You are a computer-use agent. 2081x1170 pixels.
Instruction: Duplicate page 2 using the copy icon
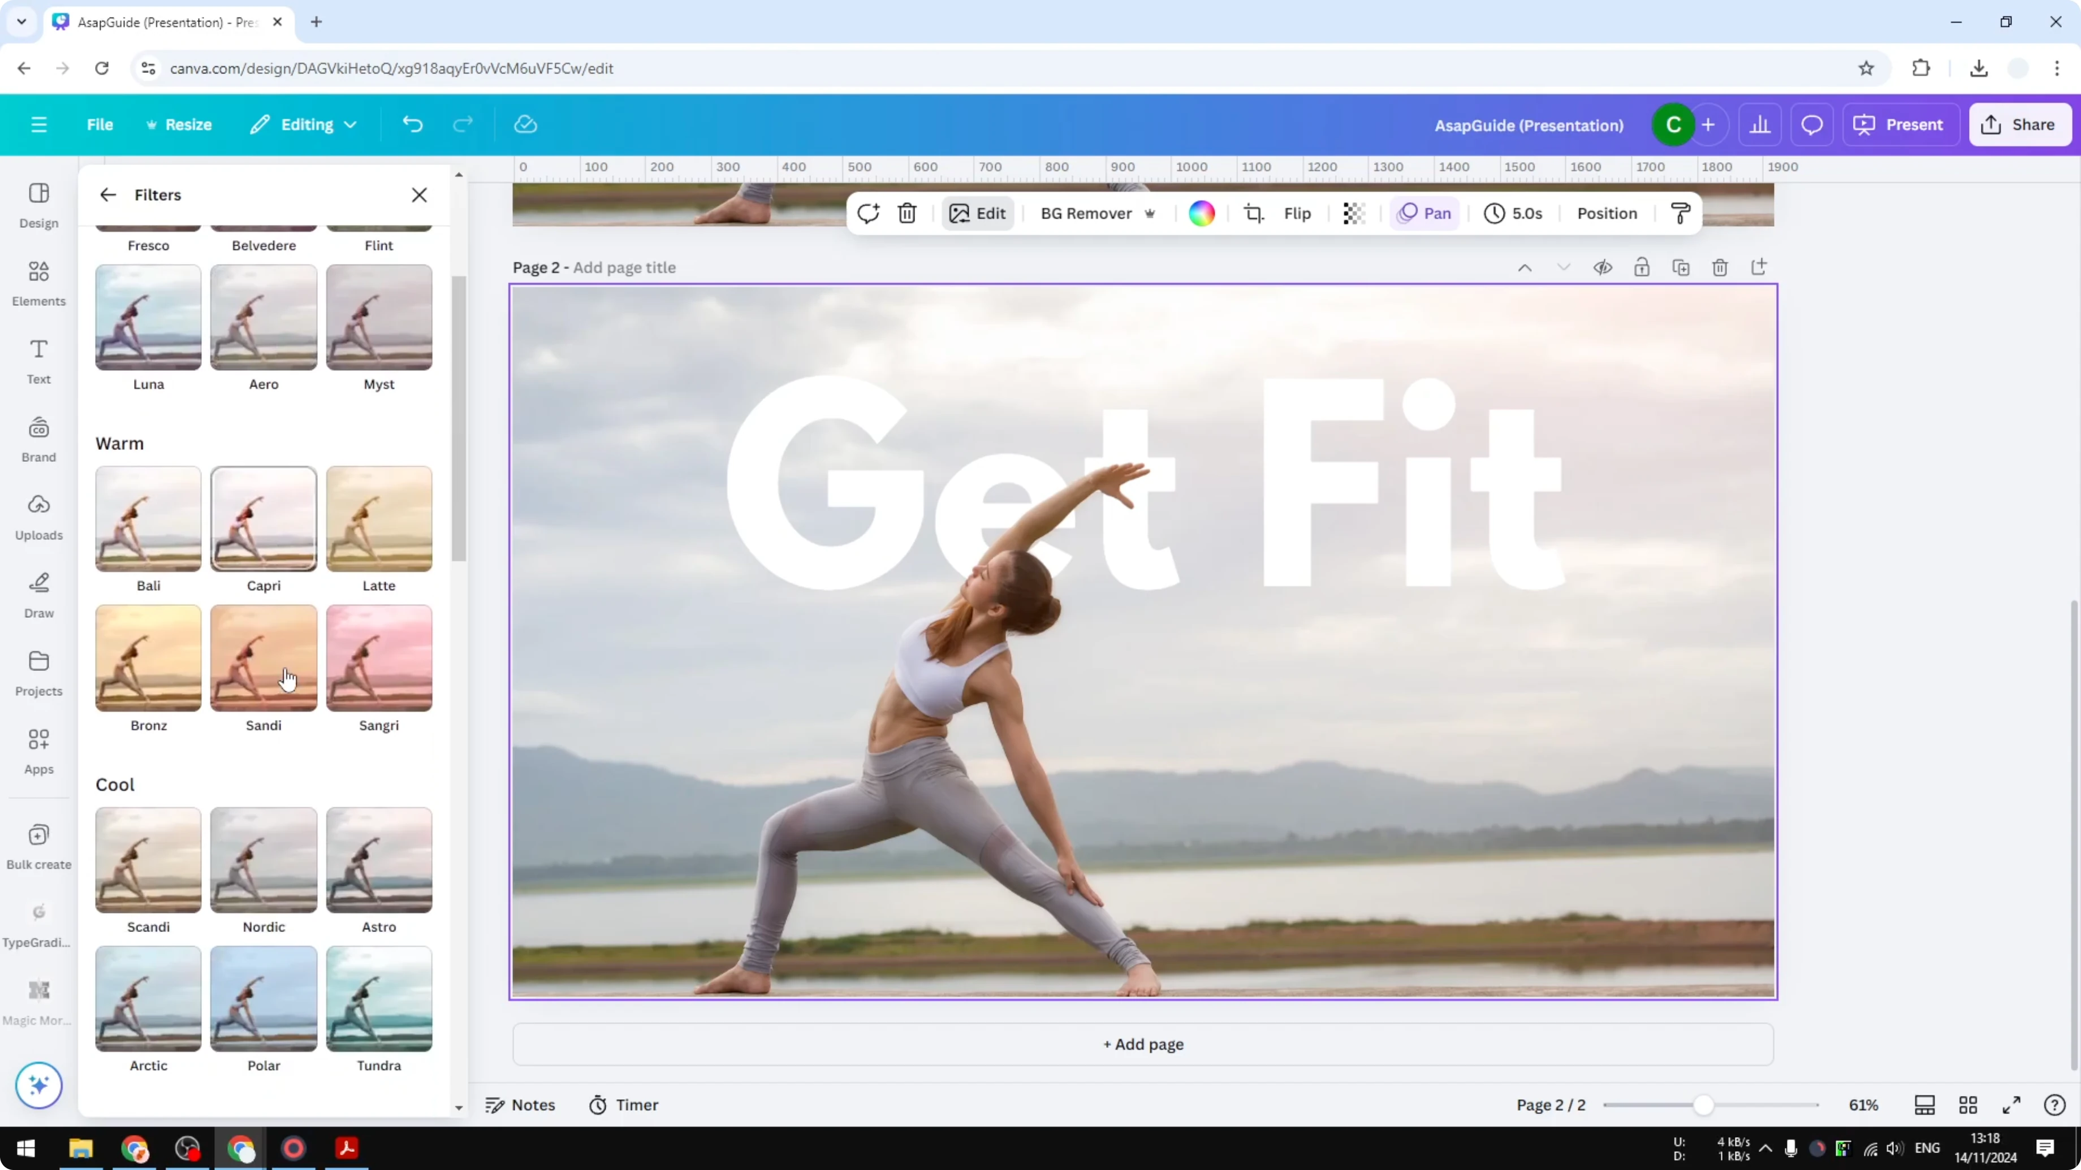tap(1681, 267)
